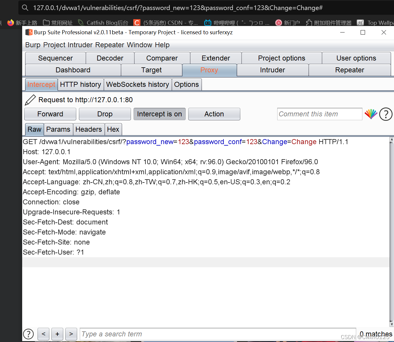394x342 pixels.
Task: Click the pencil edit icon beside Request
Action: [30, 100]
